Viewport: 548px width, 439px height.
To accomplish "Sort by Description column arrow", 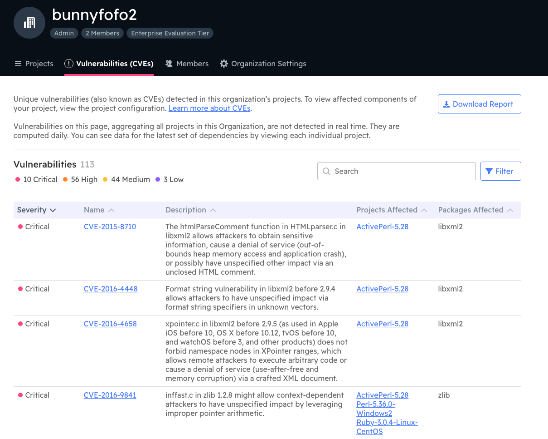I will [213, 210].
